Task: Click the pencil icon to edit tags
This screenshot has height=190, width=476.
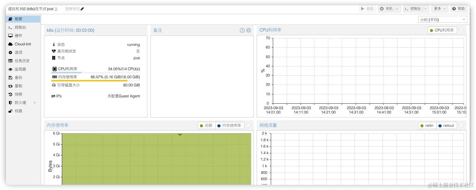Action: 82,9
